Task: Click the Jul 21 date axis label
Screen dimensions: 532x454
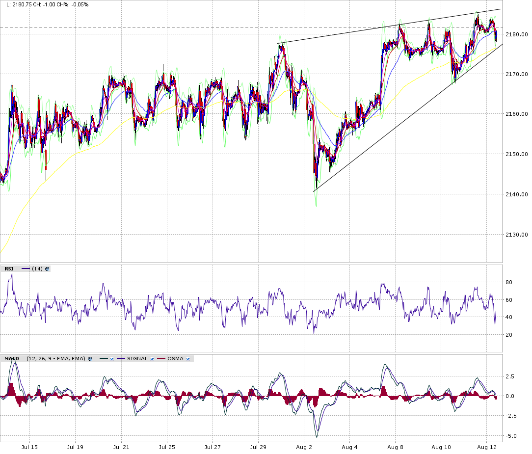Action: point(121,447)
